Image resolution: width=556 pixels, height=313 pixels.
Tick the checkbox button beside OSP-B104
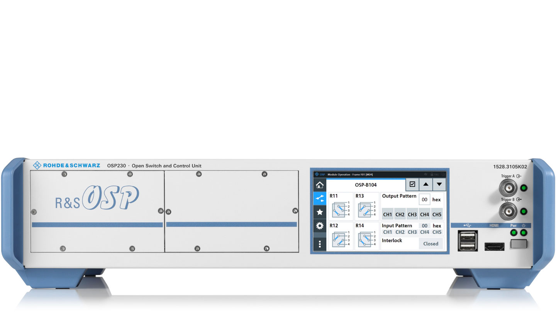412,184
